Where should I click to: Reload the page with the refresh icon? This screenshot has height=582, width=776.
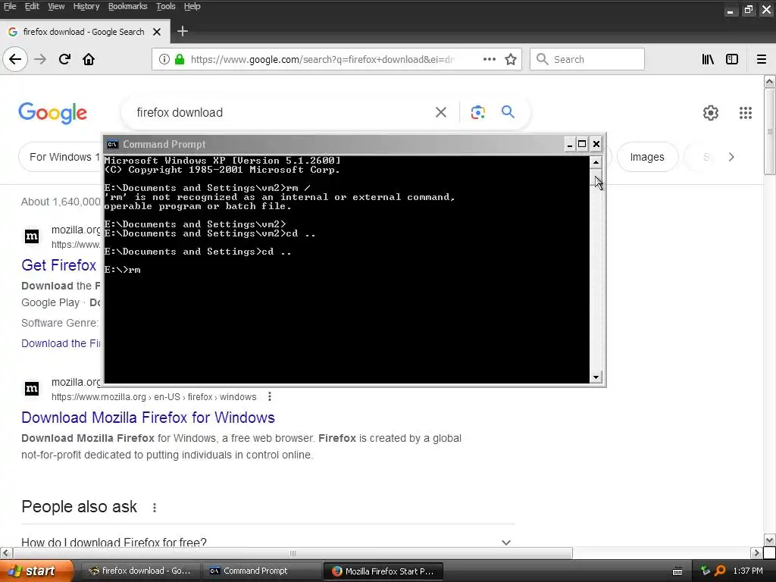click(64, 59)
